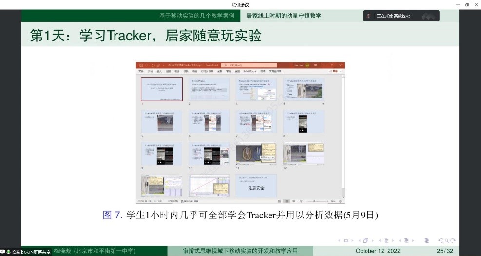Click fit-to-window icon beside zoom percentage
This screenshot has height=256, width=481.
(342, 201)
